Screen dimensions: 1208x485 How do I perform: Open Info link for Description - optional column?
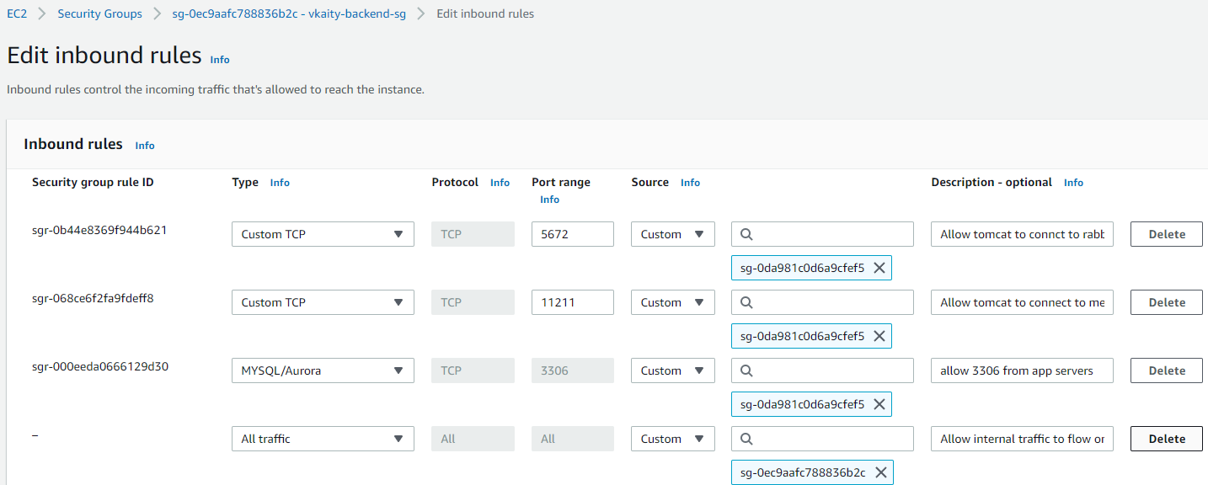point(1073,183)
